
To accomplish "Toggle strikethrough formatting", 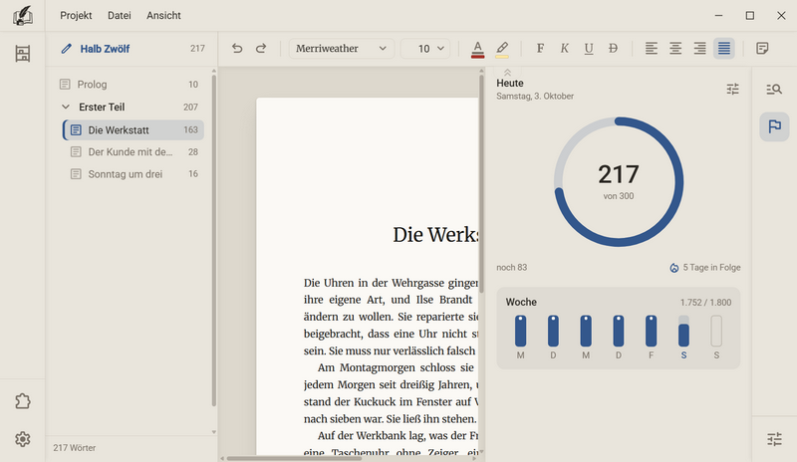I will pos(613,48).
